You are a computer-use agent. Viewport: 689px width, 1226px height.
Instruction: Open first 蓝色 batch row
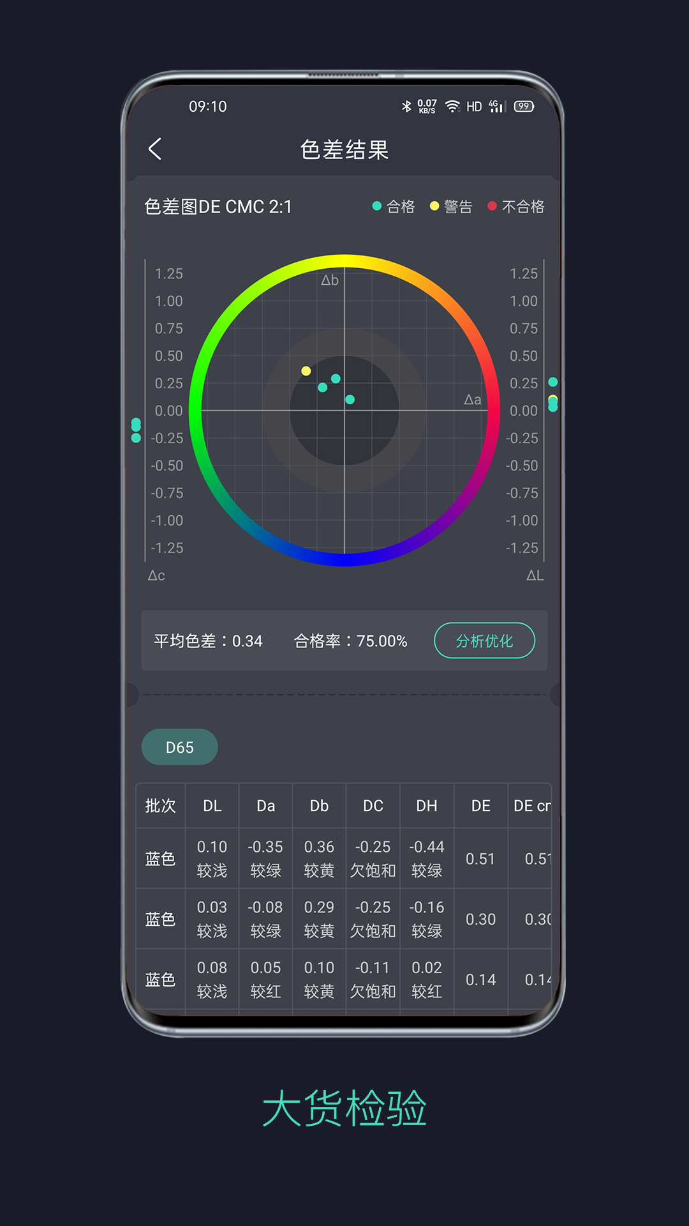[160, 859]
